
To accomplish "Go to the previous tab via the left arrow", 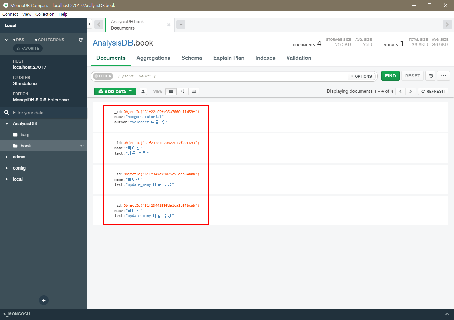I will [x=99, y=25].
